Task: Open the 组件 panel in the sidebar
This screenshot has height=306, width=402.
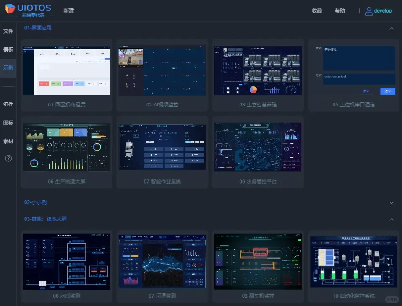Action: click(8, 104)
